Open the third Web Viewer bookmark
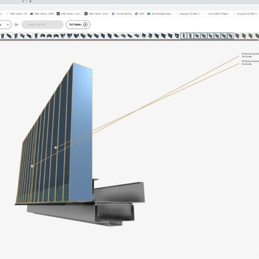 (69, 14)
